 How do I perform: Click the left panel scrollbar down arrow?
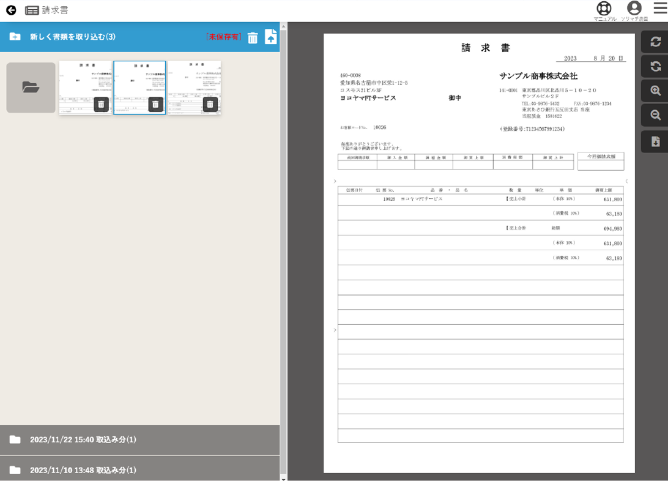(x=284, y=479)
